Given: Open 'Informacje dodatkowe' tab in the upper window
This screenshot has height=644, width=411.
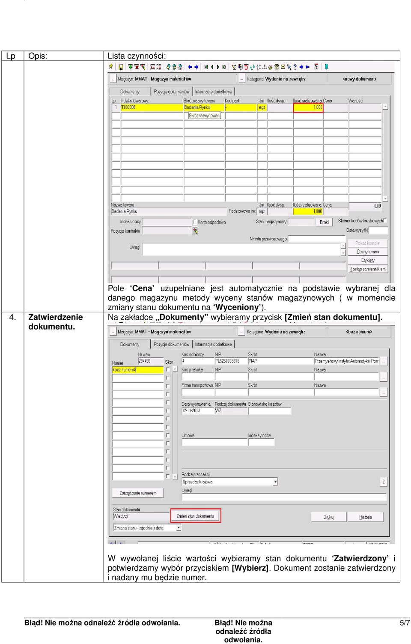Looking at the screenshot, I should [214, 92].
